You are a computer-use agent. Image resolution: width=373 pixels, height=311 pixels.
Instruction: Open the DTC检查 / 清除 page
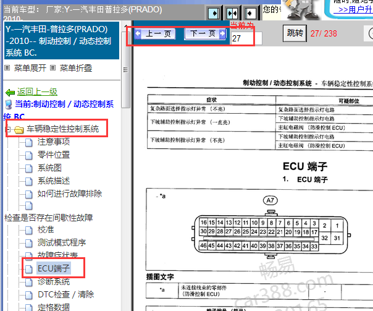(66, 294)
